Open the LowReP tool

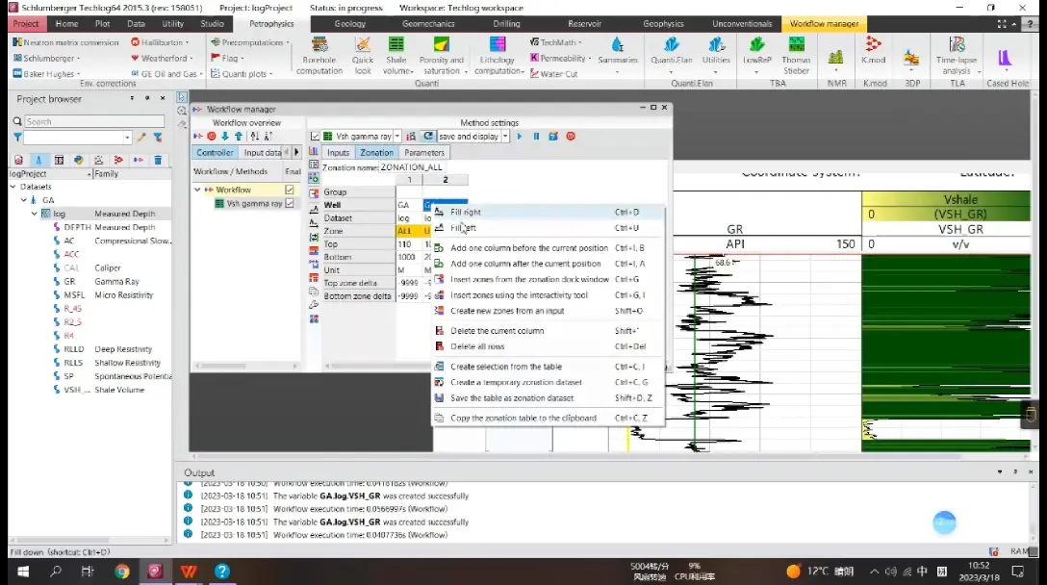pos(756,51)
